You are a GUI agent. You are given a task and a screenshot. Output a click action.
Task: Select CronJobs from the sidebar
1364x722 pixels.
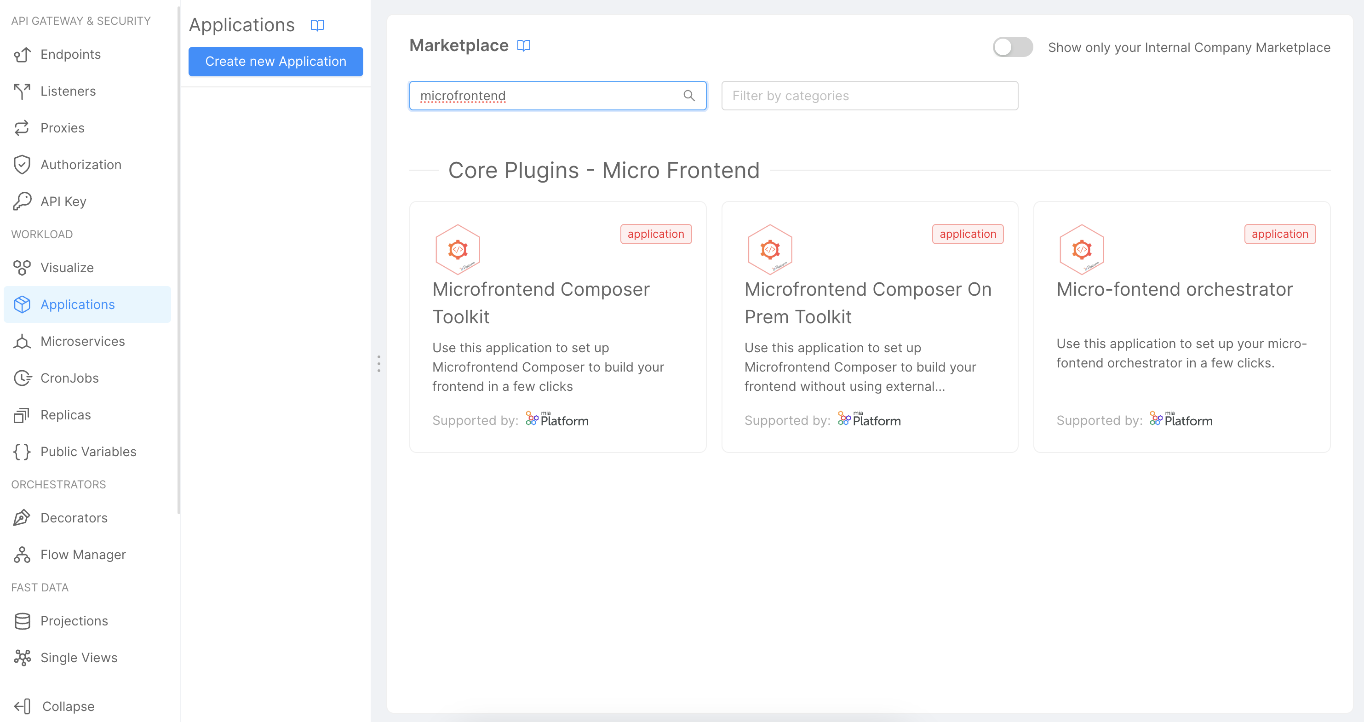point(69,378)
